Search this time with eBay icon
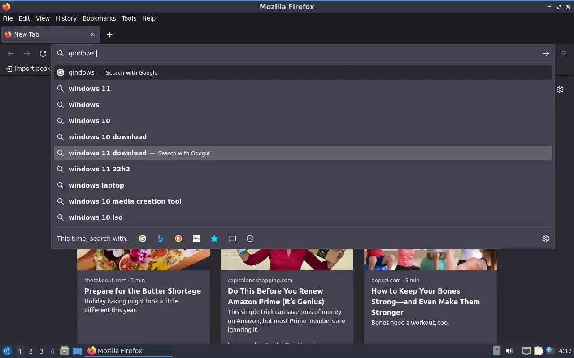The image size is (574, 358). coord(196,239)
